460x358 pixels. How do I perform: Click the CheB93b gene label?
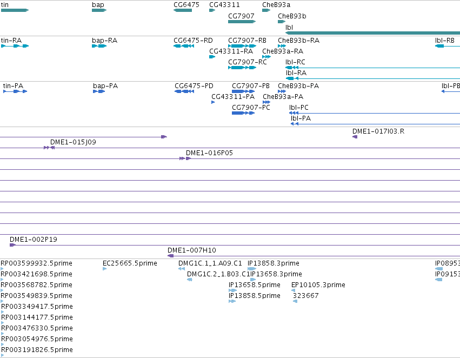tap(292, 16)
